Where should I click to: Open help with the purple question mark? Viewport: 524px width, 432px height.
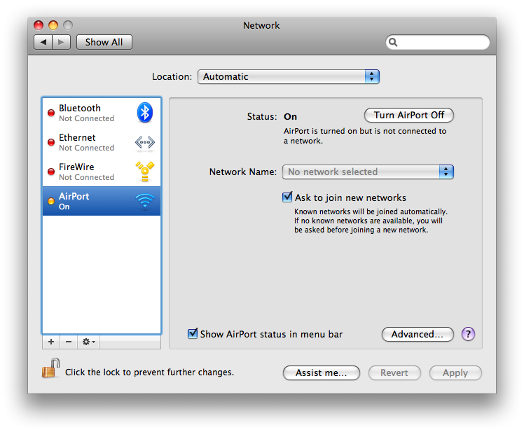469,334
